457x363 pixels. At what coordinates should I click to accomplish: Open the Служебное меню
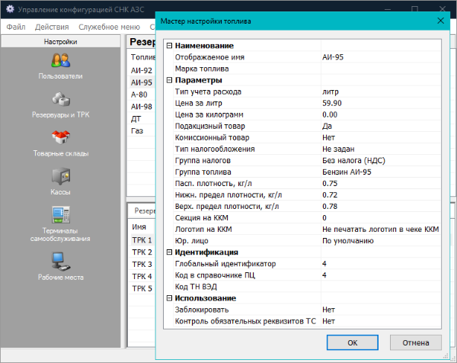click(109, 27)
